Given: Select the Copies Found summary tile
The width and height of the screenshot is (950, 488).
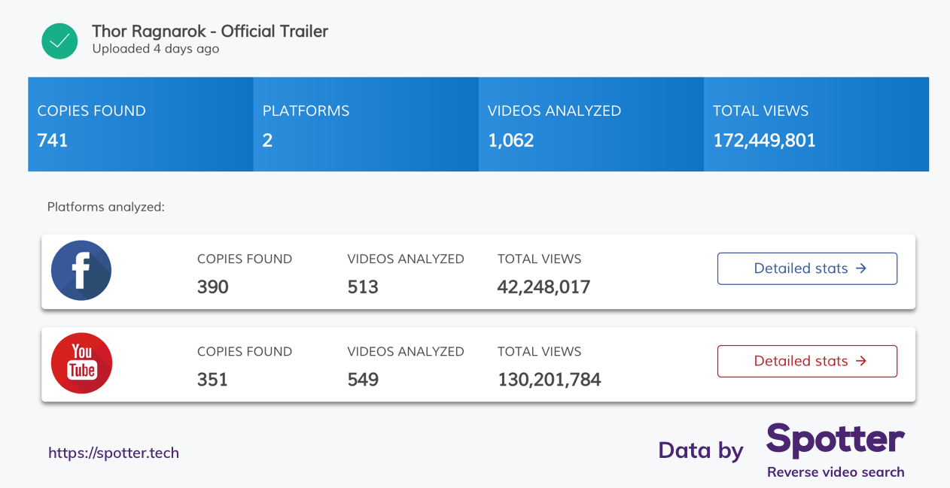Looking at the screenshot, I should coord(141,125).
